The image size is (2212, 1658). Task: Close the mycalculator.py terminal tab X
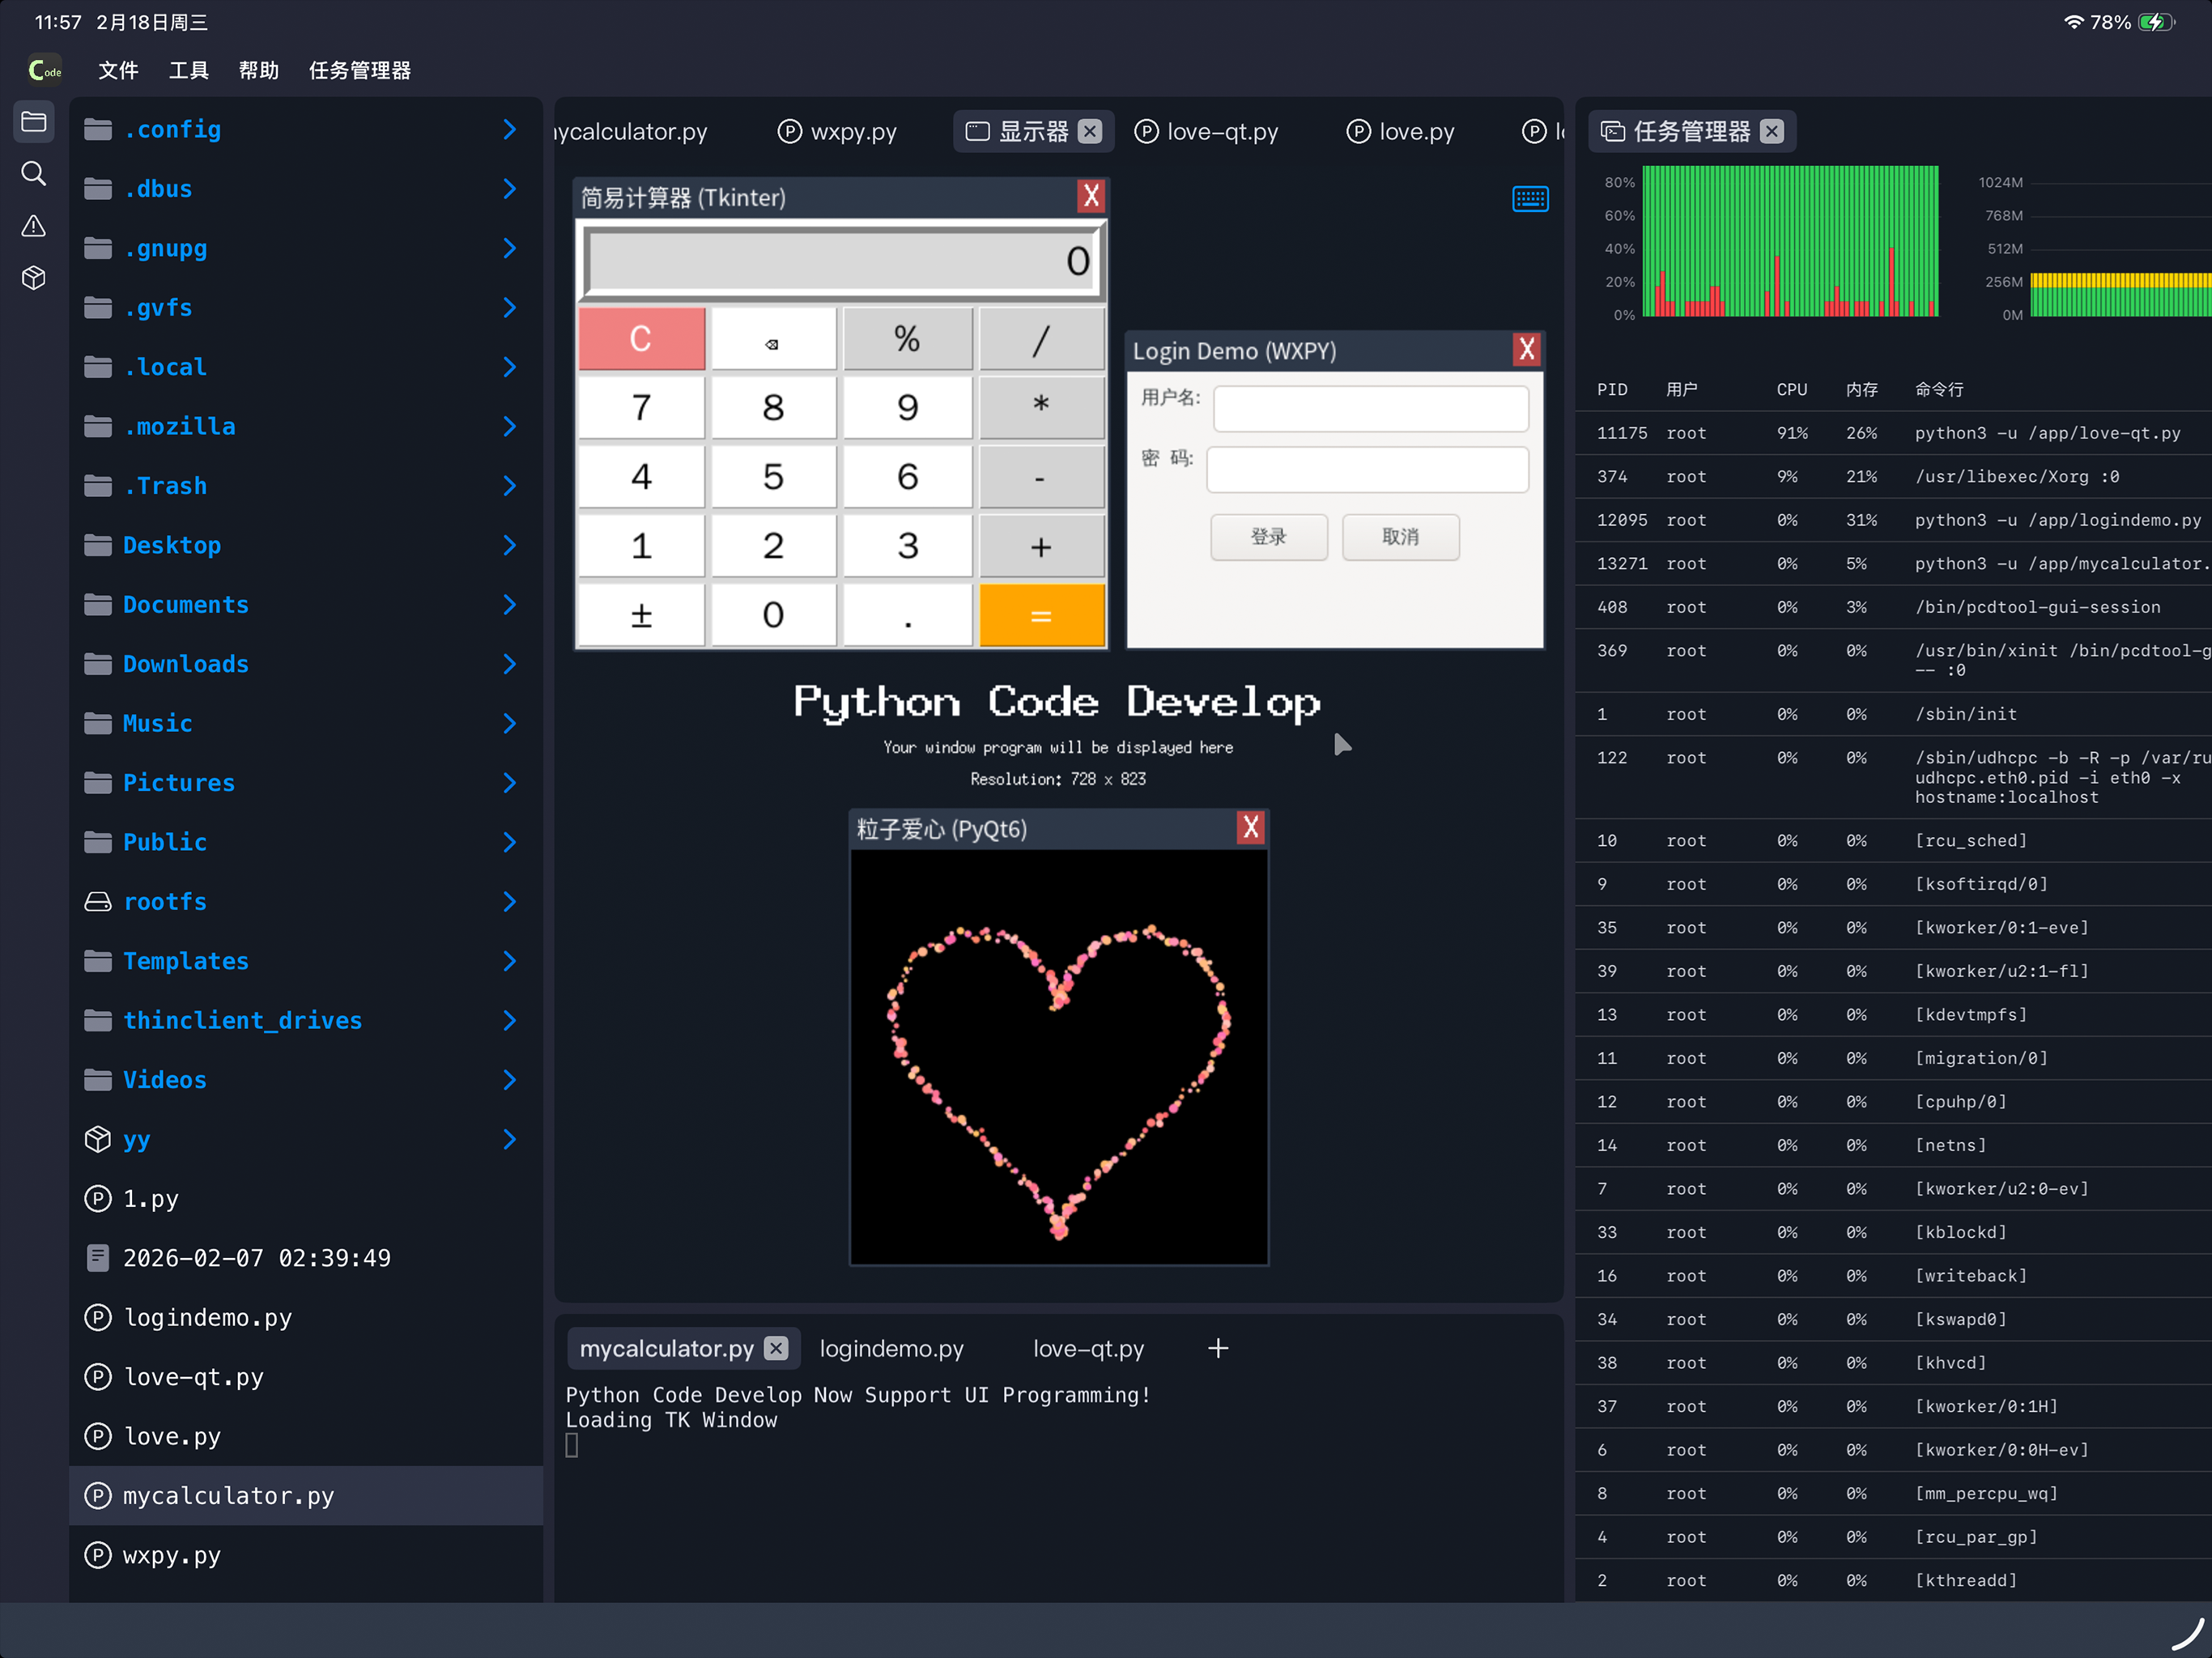pos(776,1348)
